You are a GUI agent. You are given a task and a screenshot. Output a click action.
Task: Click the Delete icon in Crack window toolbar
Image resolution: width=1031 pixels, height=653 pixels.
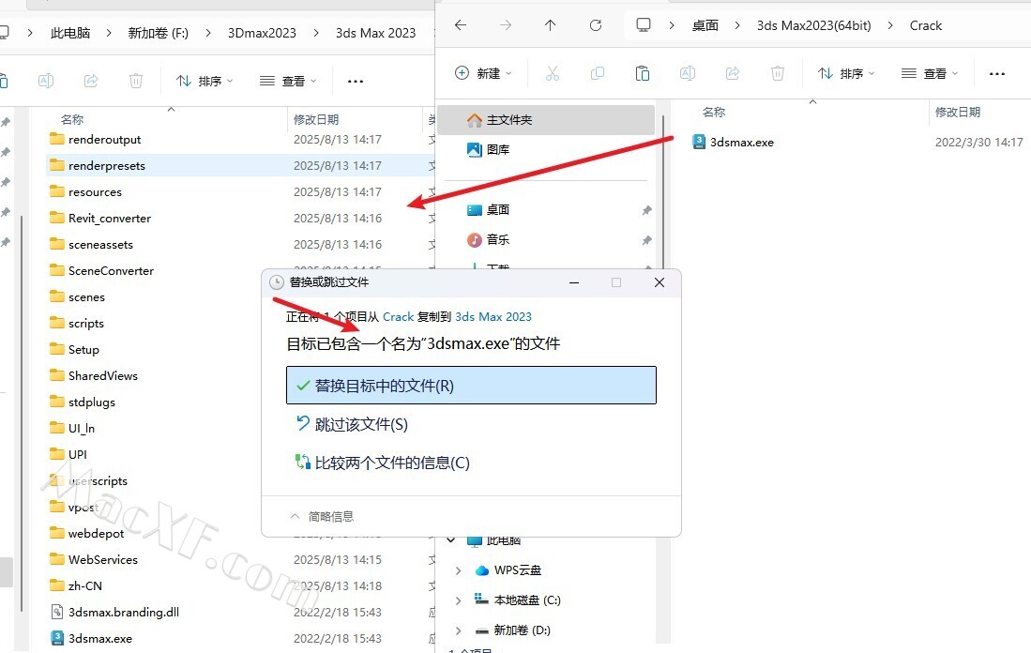coord(777,73)
